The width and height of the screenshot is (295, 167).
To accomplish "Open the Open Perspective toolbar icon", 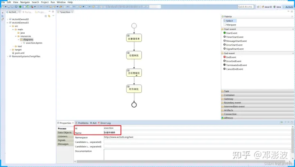I will 258,7.
